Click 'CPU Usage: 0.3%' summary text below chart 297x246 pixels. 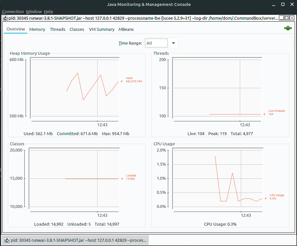220,224
